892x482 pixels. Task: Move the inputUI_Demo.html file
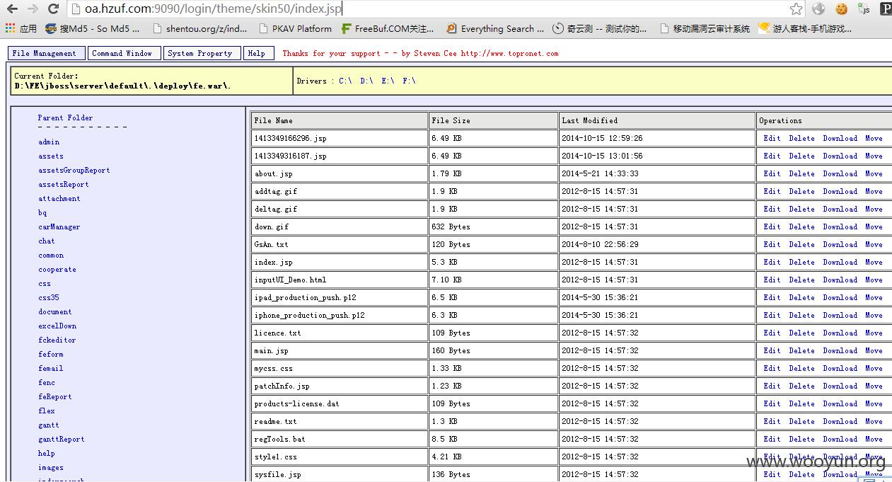tap(874, 280)
